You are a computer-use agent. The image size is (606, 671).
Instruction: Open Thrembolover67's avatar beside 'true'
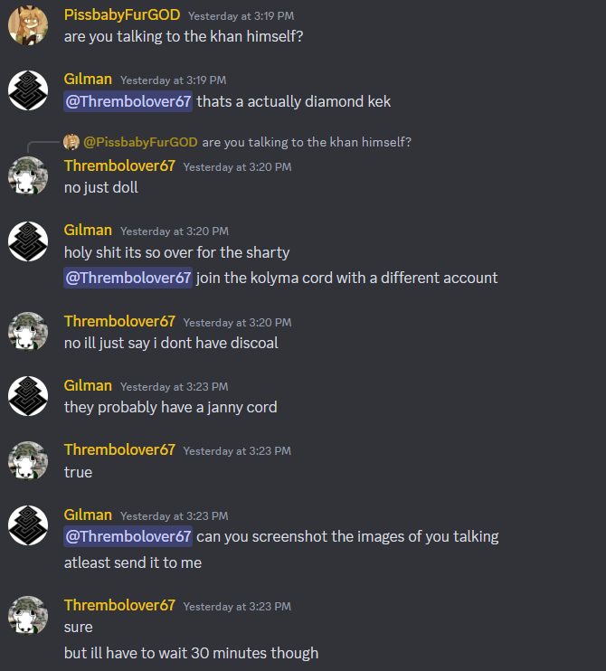pyautogui.click(x=28, y=461)
